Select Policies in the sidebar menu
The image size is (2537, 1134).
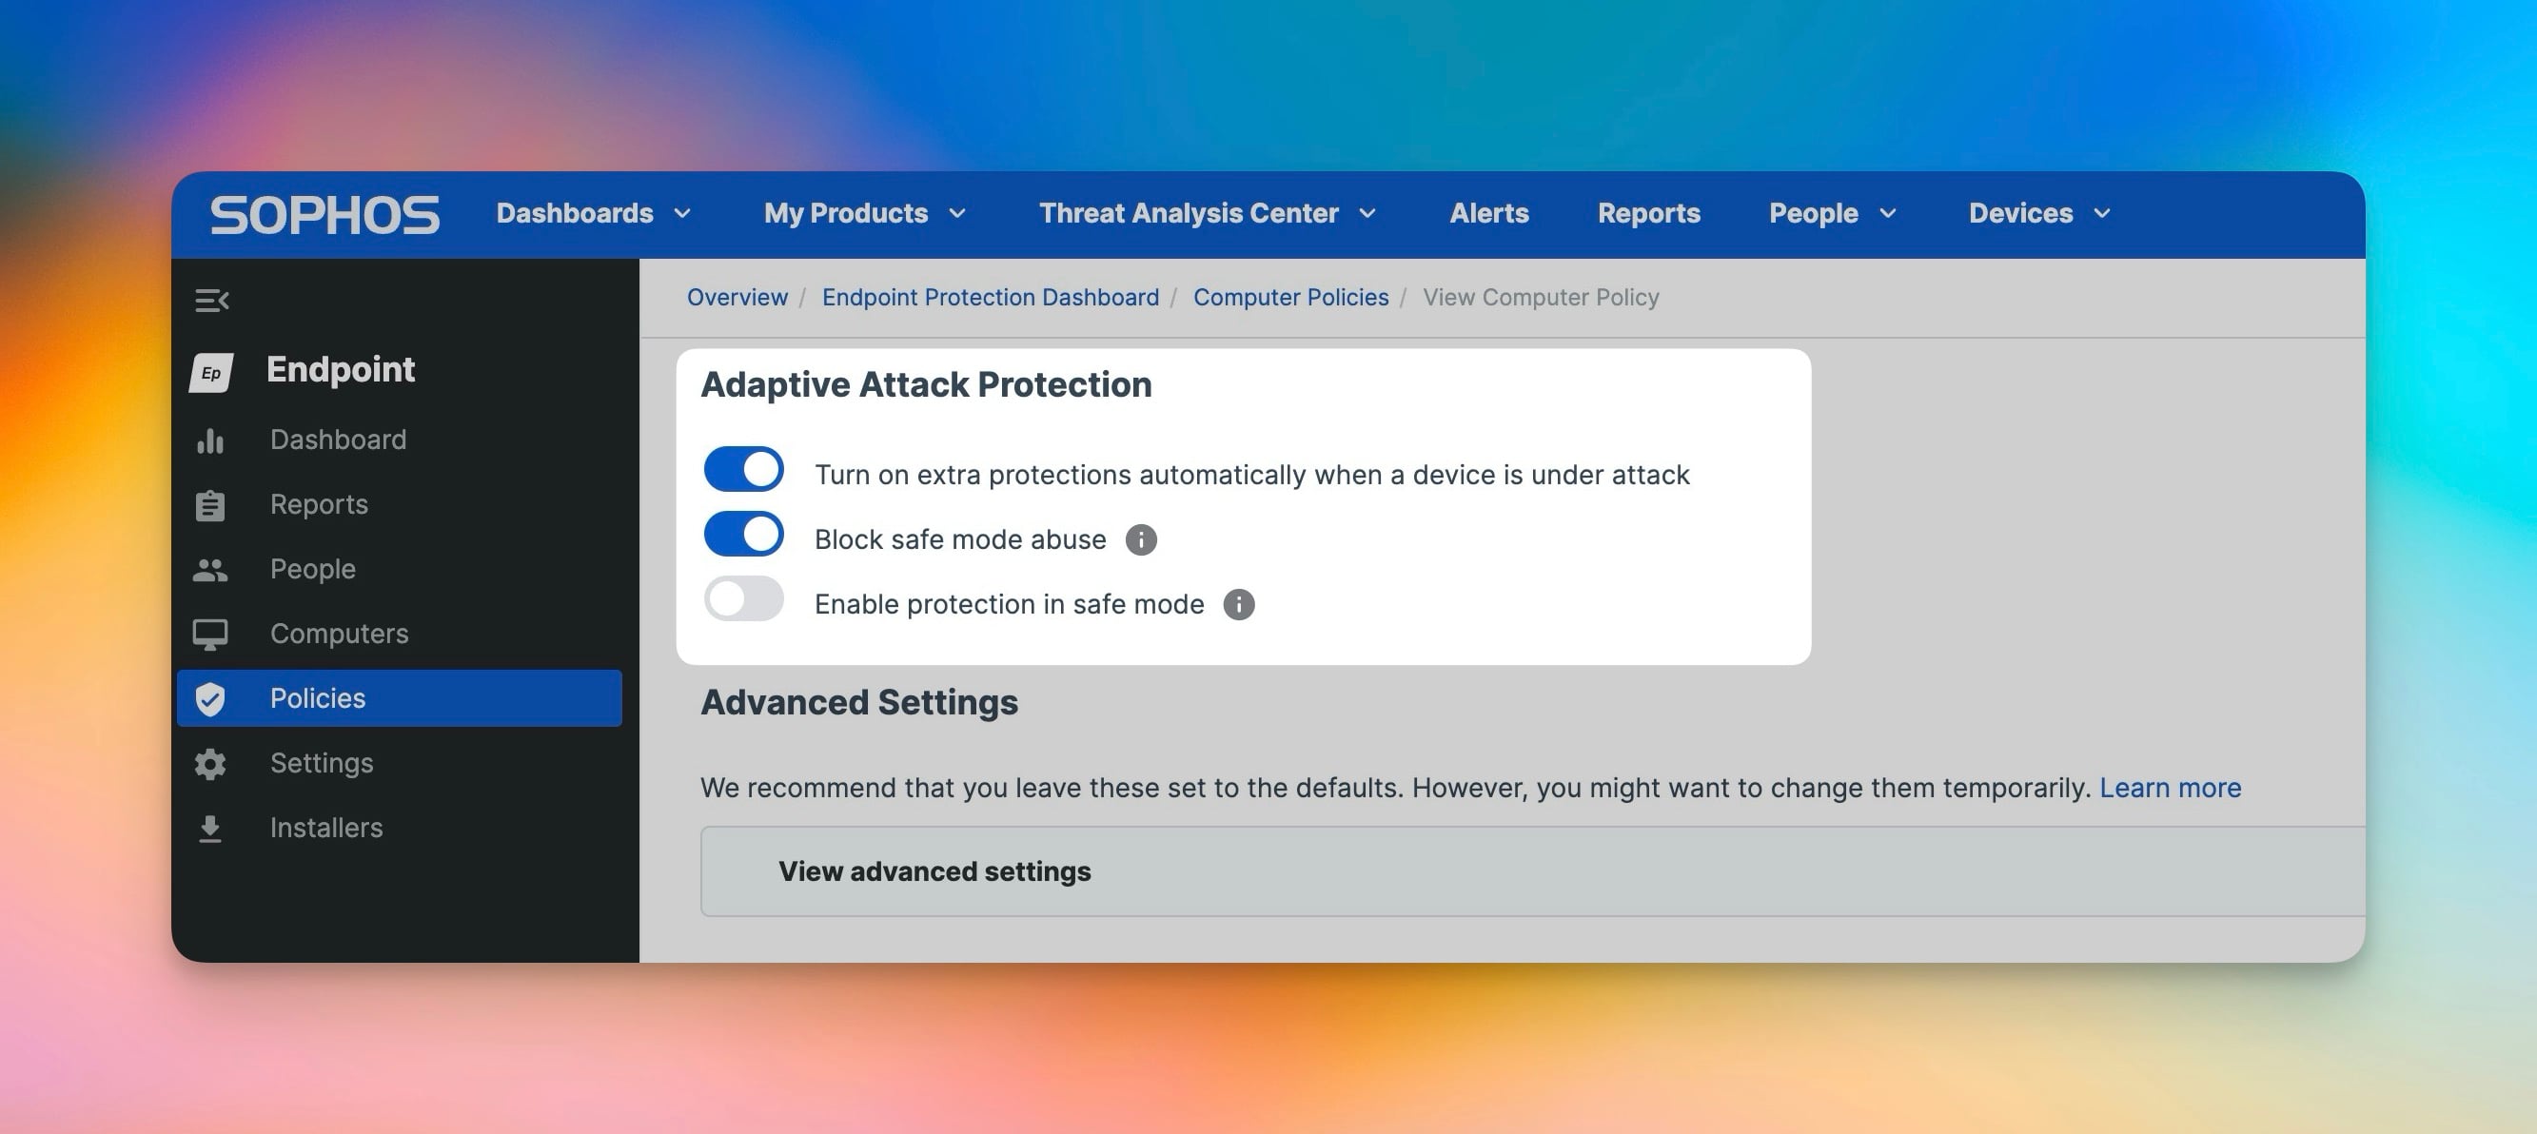tap(399, 699)
